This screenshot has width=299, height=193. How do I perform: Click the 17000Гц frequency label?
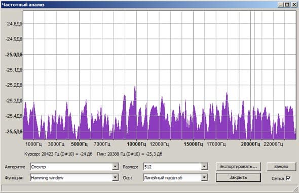216,144
